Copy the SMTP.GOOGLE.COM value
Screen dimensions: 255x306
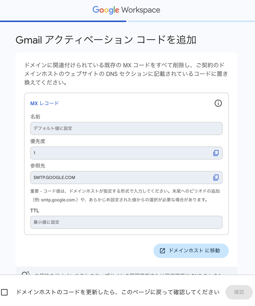216,178
